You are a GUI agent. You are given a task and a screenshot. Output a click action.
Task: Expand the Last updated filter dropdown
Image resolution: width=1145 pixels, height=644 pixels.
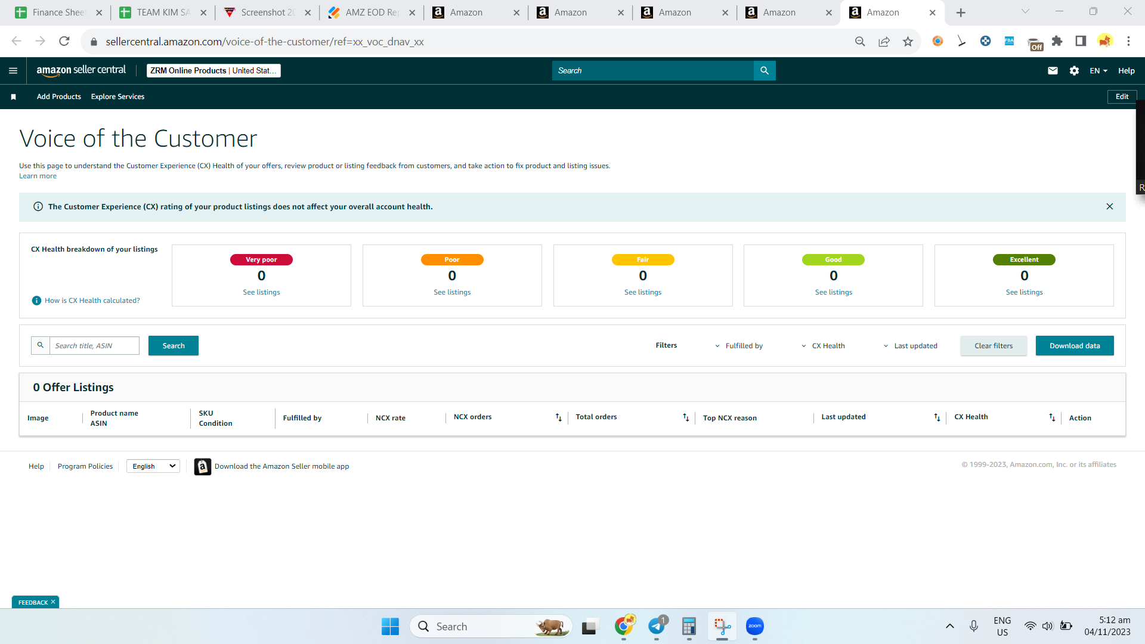pos(910,346)
